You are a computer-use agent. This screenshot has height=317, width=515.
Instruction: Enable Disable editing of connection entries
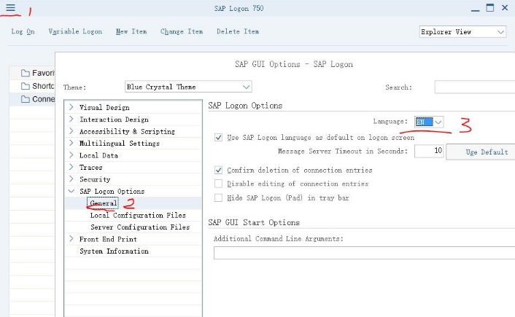[x=218, y=184]
